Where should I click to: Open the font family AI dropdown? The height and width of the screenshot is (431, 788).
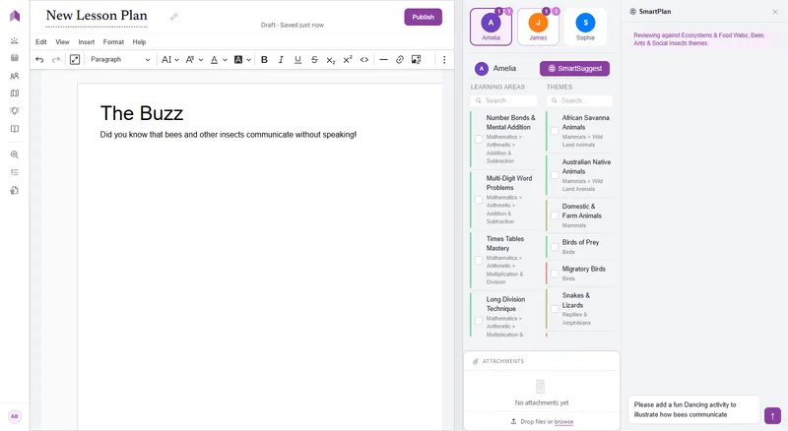[x=169, y=60]
